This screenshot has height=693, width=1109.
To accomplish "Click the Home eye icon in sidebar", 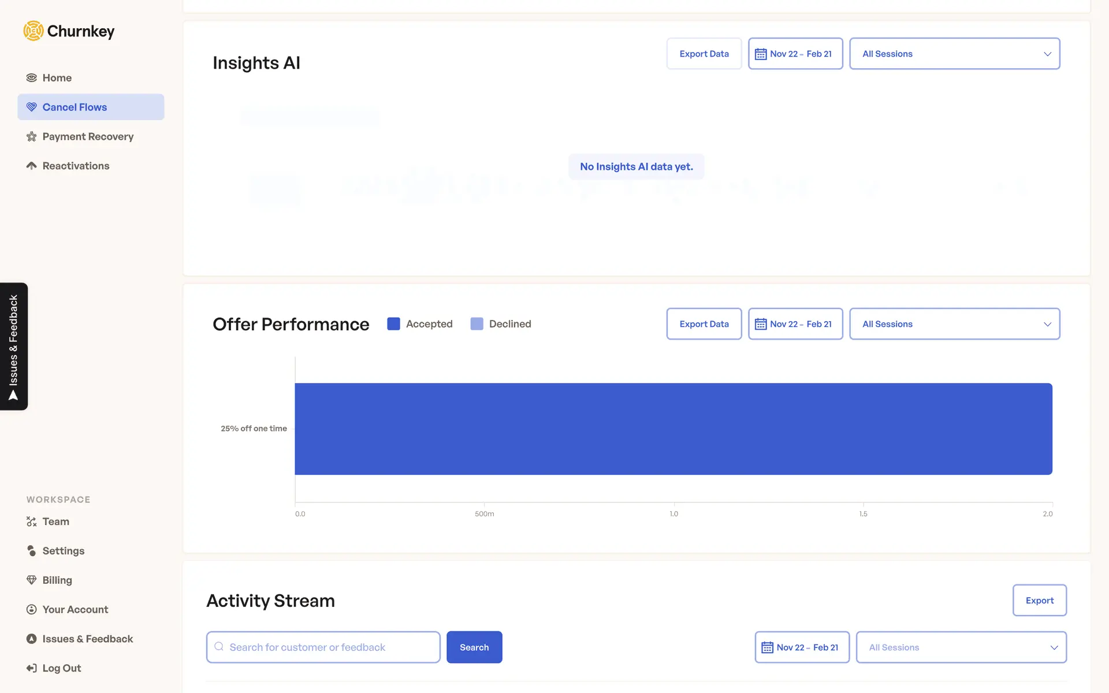I will point(31,78).
